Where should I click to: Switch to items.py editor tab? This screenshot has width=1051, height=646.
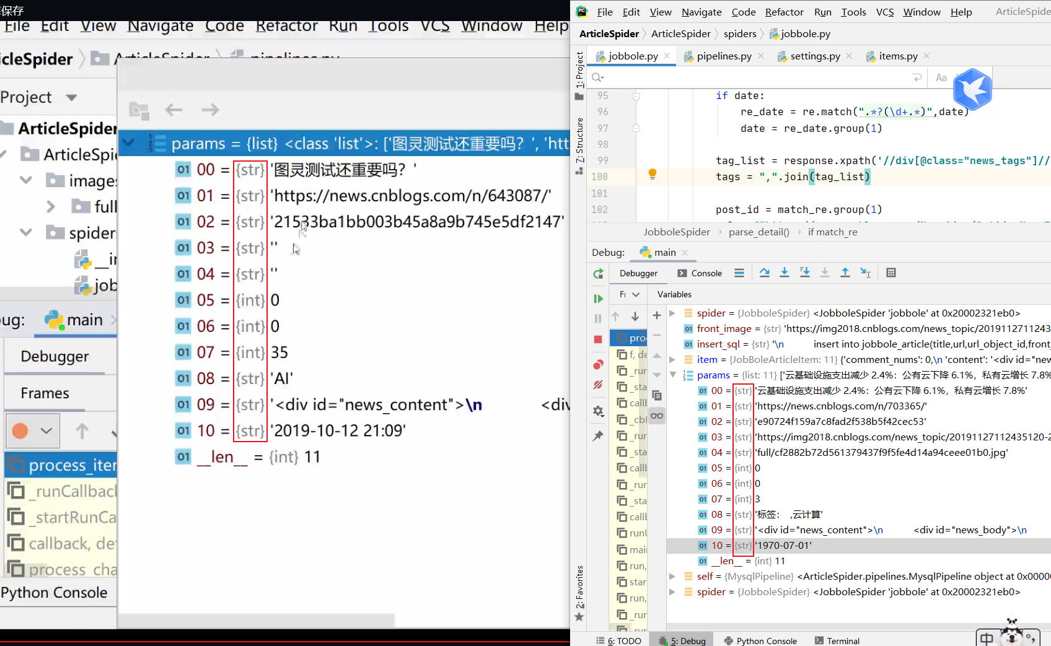pyautogui.click(x=898, y=56)
